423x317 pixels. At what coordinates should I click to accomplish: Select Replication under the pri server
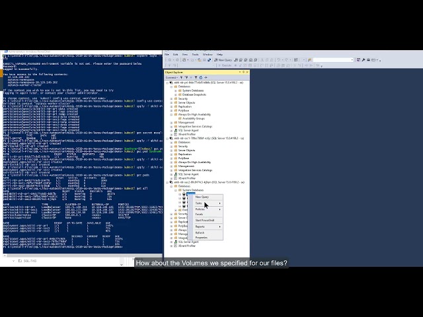coord(185,107)
